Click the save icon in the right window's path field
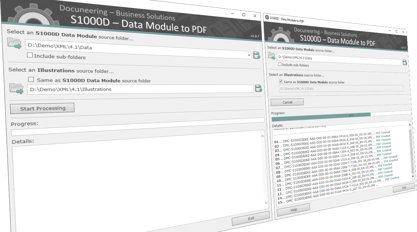The width and height of the screenshot is (417, 232). click(405, 62)
